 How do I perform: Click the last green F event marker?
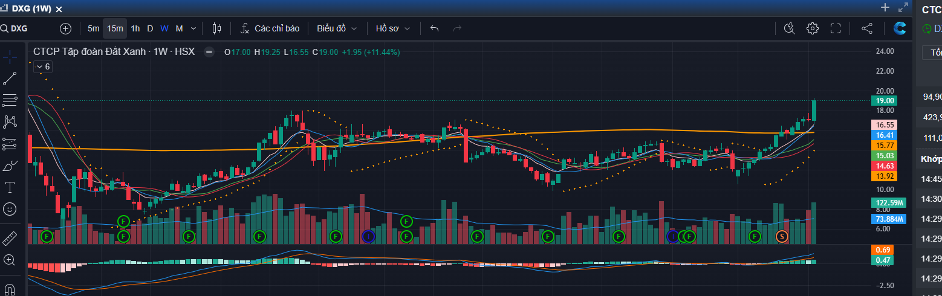(755, 236)
